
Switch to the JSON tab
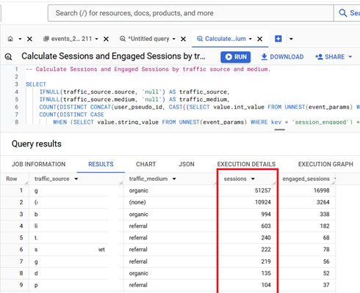[x=187, y=164]
